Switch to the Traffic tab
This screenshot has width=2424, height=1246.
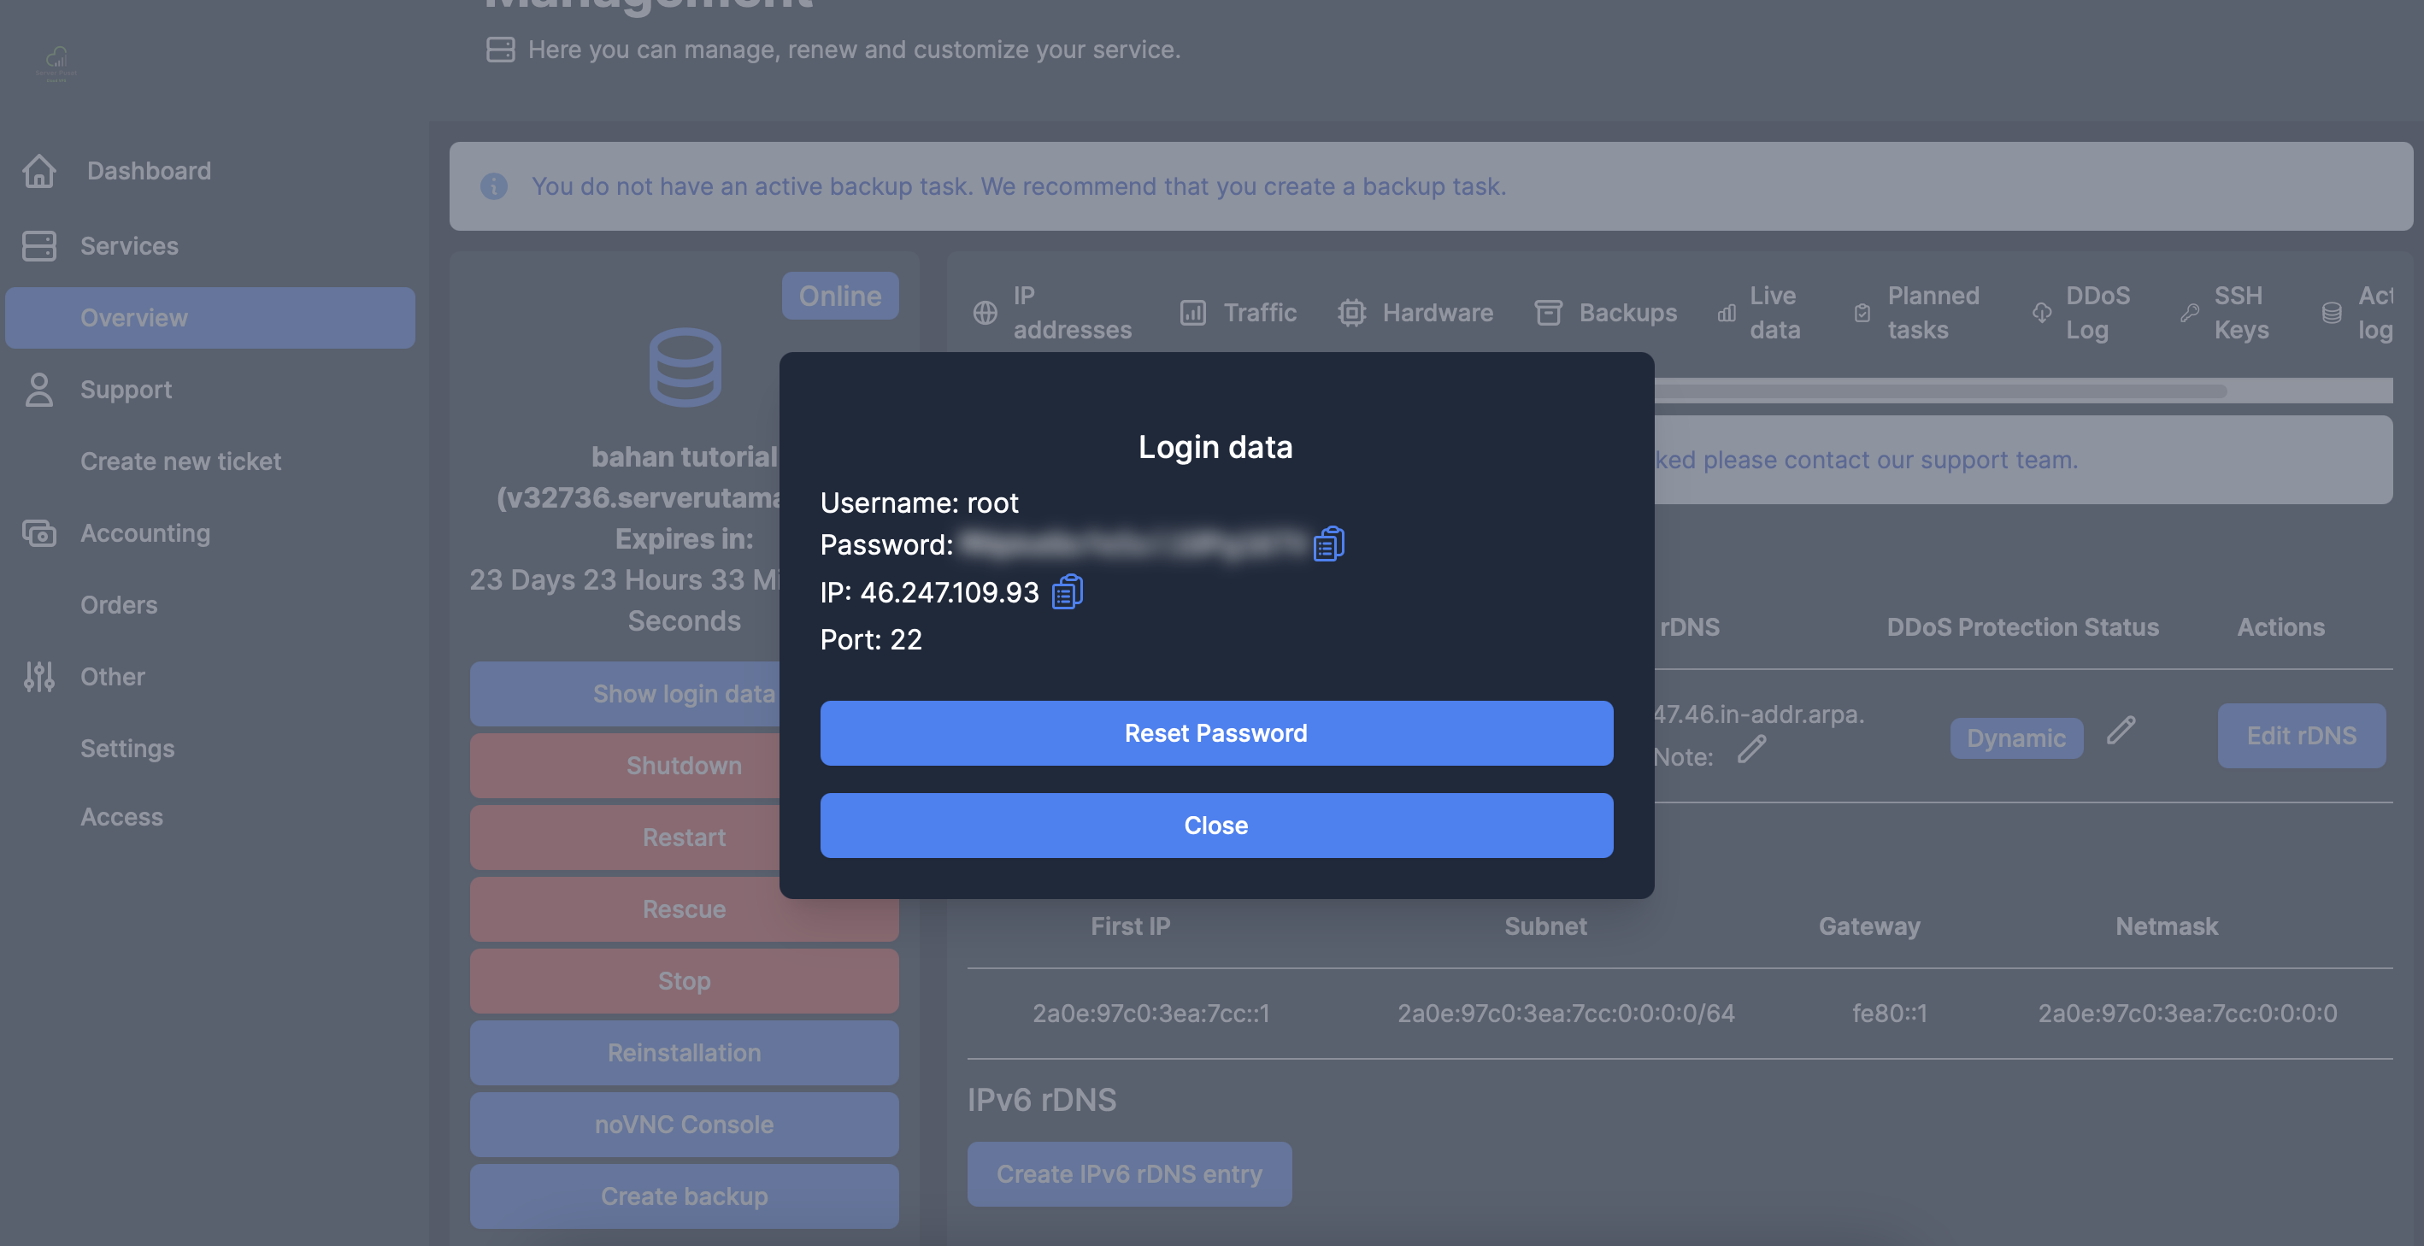pyautogui.click(x=1259, y=314)
